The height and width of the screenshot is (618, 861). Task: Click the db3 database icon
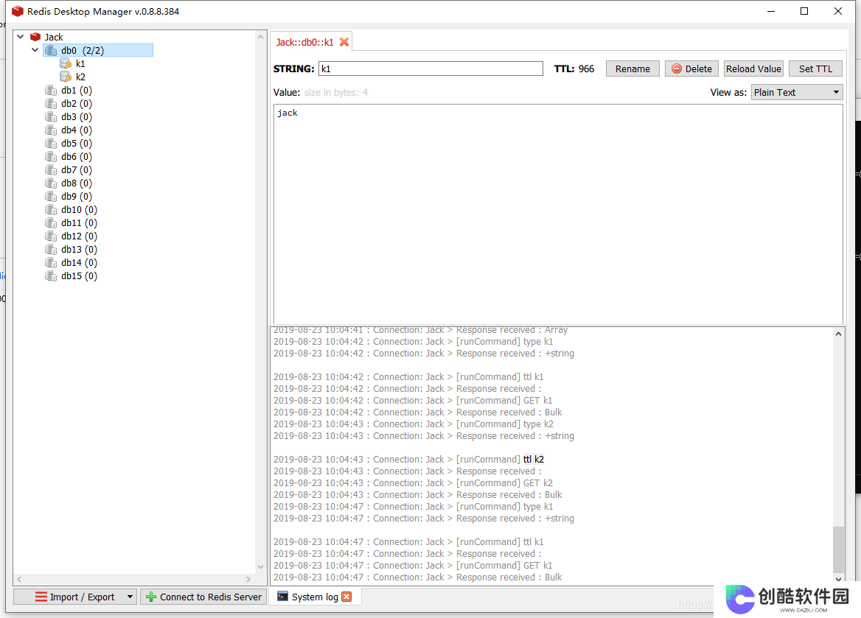51,117
